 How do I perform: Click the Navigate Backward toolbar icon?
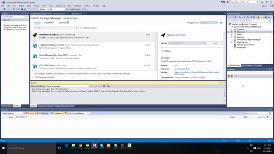point(5,9)
